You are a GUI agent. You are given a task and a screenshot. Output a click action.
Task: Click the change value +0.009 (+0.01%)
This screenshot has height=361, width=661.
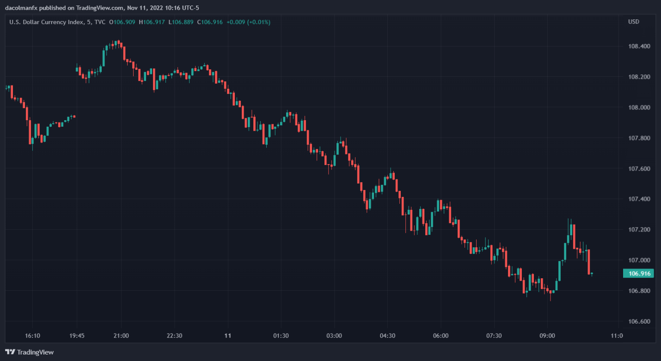tap(248, 22)
